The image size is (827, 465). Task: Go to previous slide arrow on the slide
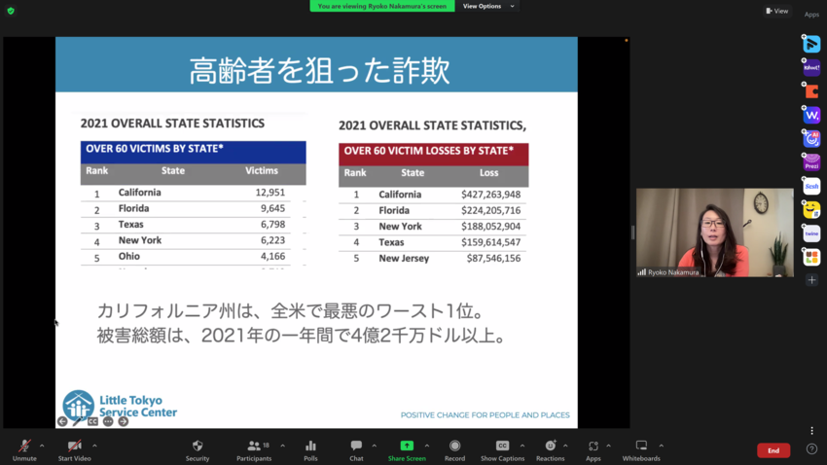[62, 421]
